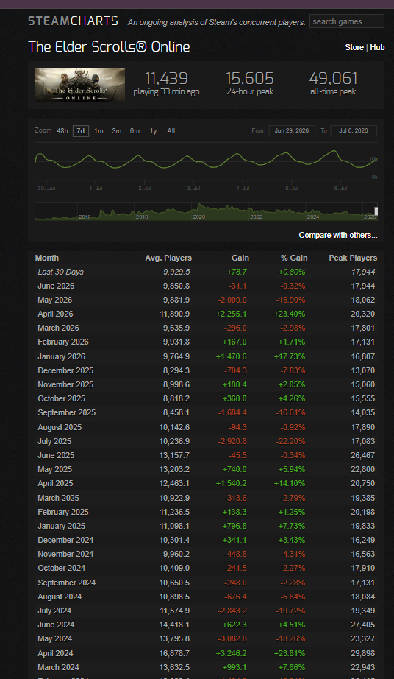The height and width of the screenshot is (679, 394).
Task: Click peak players value 29,898
Action: pos(364,653)
